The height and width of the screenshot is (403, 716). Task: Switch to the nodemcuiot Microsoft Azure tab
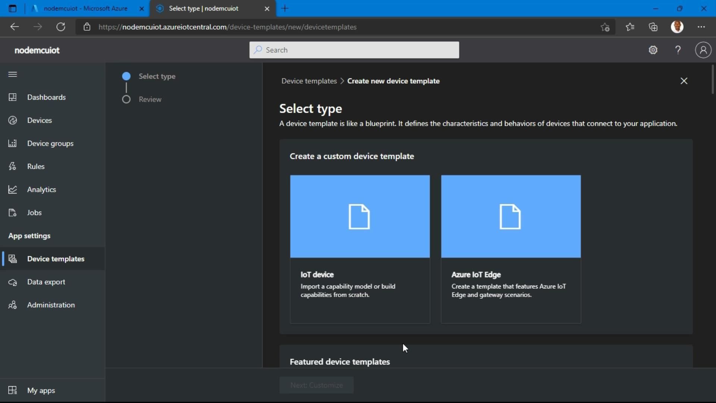(85, 8)
